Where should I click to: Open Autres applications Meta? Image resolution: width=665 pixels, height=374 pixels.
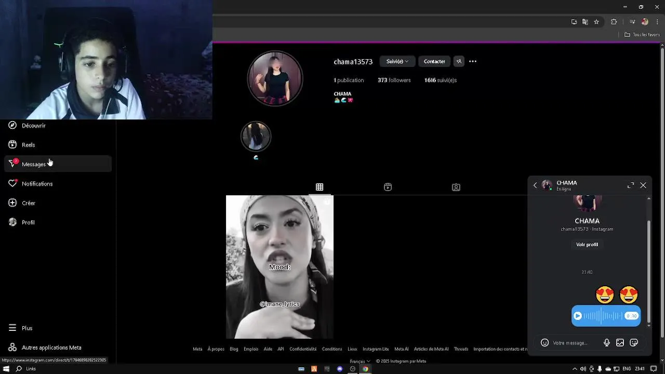click(58, 348)
